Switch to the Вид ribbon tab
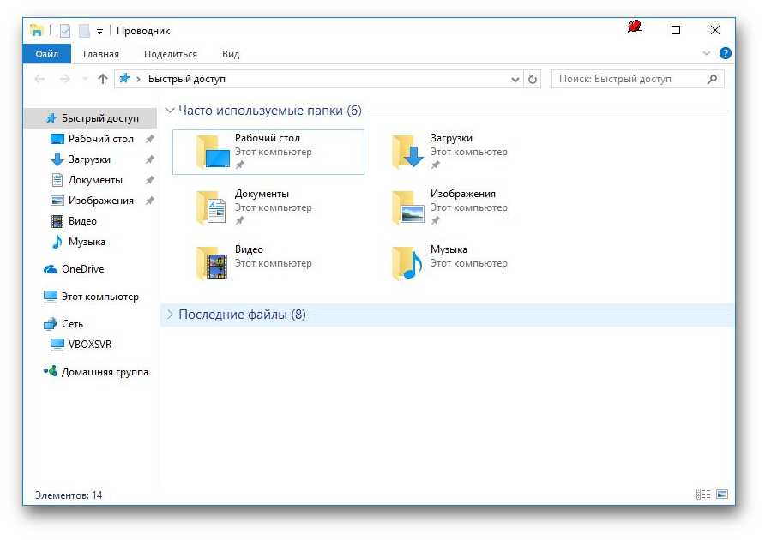Screen dimensions: 765x540 [231, 54]
